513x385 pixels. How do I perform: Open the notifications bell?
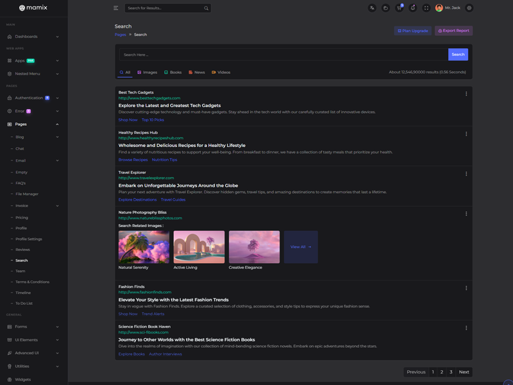[412, 8]
